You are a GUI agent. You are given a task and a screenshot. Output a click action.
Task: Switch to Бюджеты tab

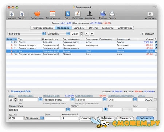[x=108, y=28]
